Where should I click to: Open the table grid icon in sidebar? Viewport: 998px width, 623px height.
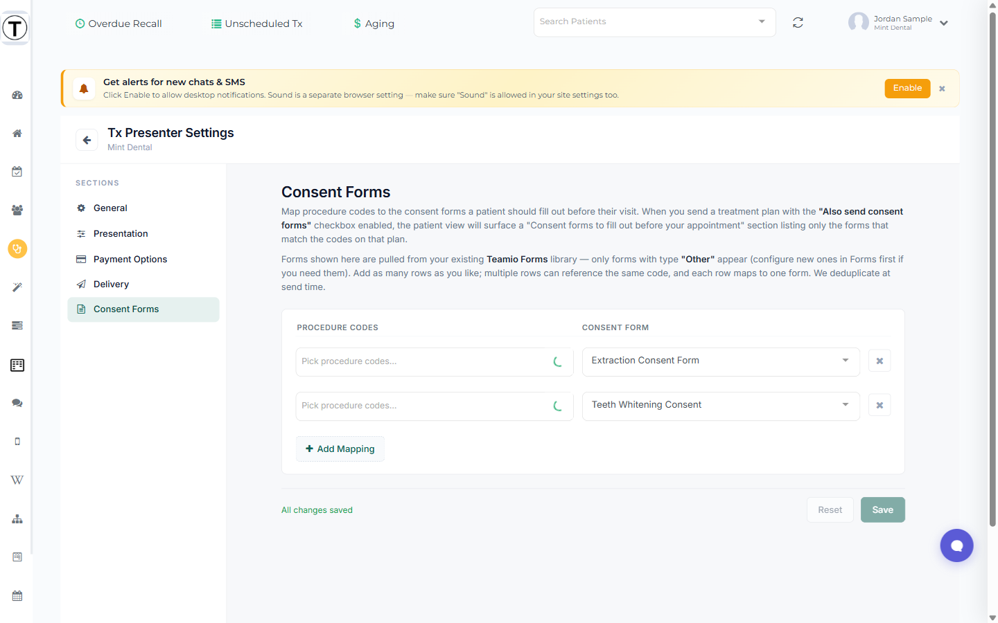pos(17,365)
